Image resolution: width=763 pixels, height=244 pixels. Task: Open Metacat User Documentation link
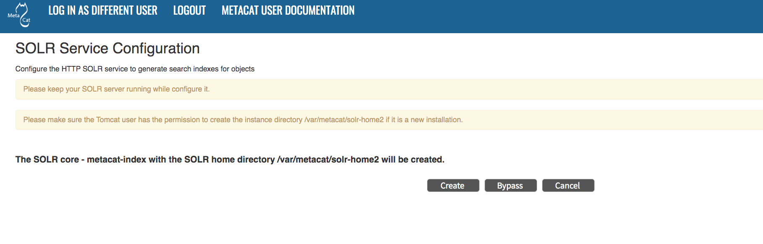tap(288, 10)
